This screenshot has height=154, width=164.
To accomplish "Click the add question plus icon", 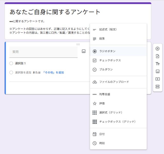I will 157,49.
